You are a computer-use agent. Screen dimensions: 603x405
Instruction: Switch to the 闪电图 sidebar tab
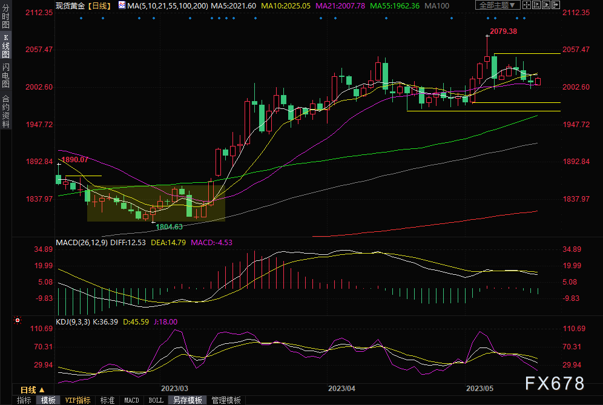[x=6, y=76]
